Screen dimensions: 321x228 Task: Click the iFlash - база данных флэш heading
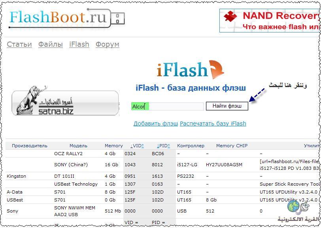pyautogui.click(x=191, y=88)
